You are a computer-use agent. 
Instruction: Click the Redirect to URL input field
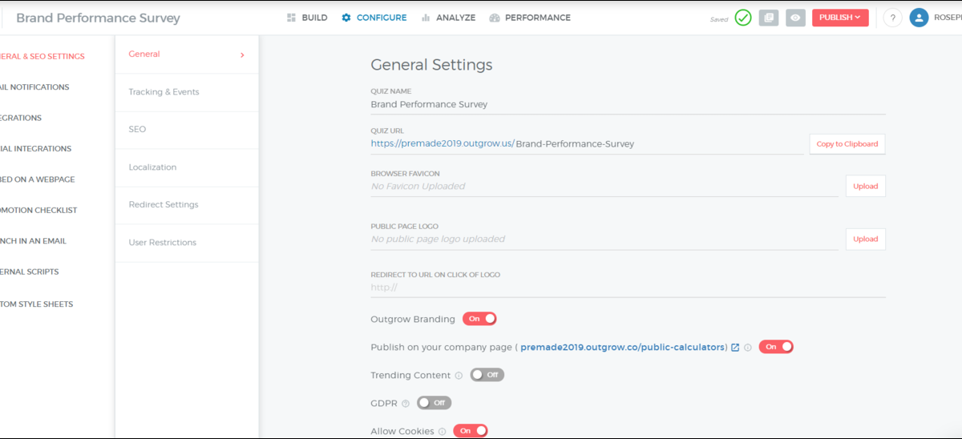(627, 288)
